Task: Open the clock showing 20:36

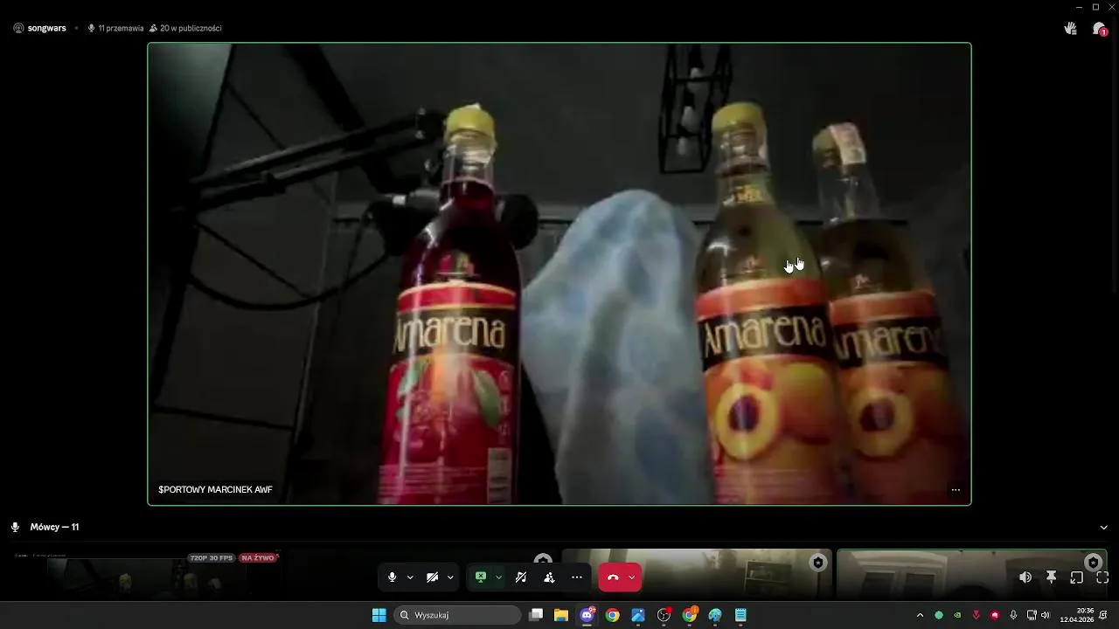Action: tap(1077, 615)
